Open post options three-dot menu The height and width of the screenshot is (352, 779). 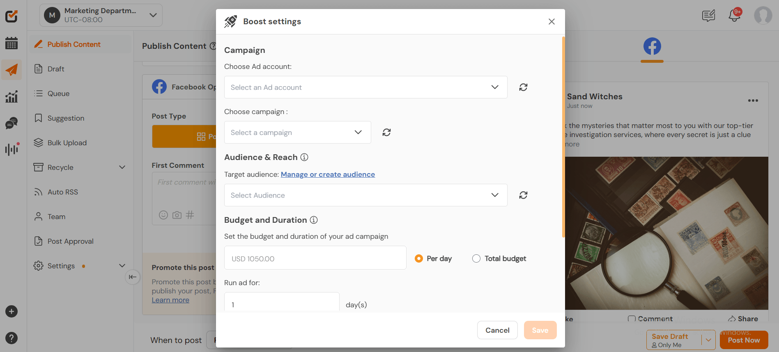pyautogui.click(x=753, y=101)
